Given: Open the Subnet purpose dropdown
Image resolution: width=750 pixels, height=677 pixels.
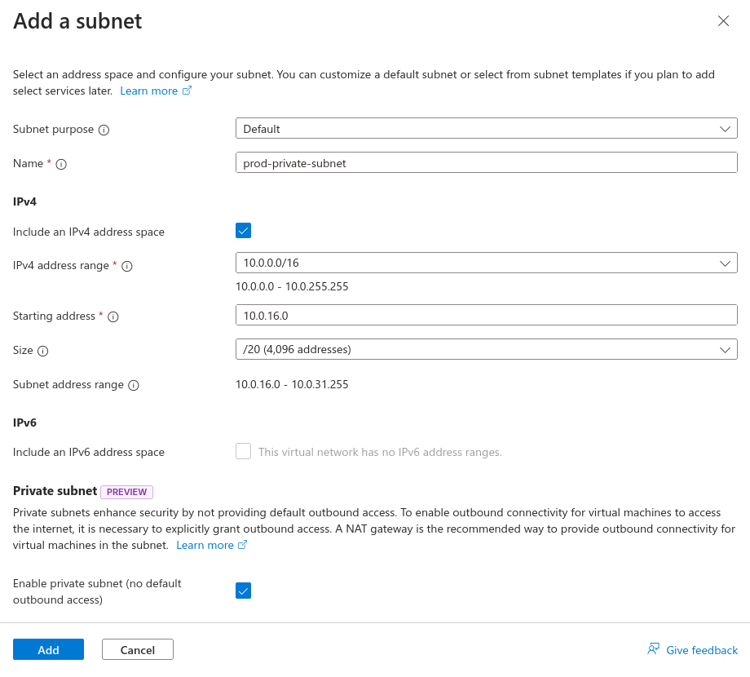Looking at the screenshot, I should (x=486, y=128).
